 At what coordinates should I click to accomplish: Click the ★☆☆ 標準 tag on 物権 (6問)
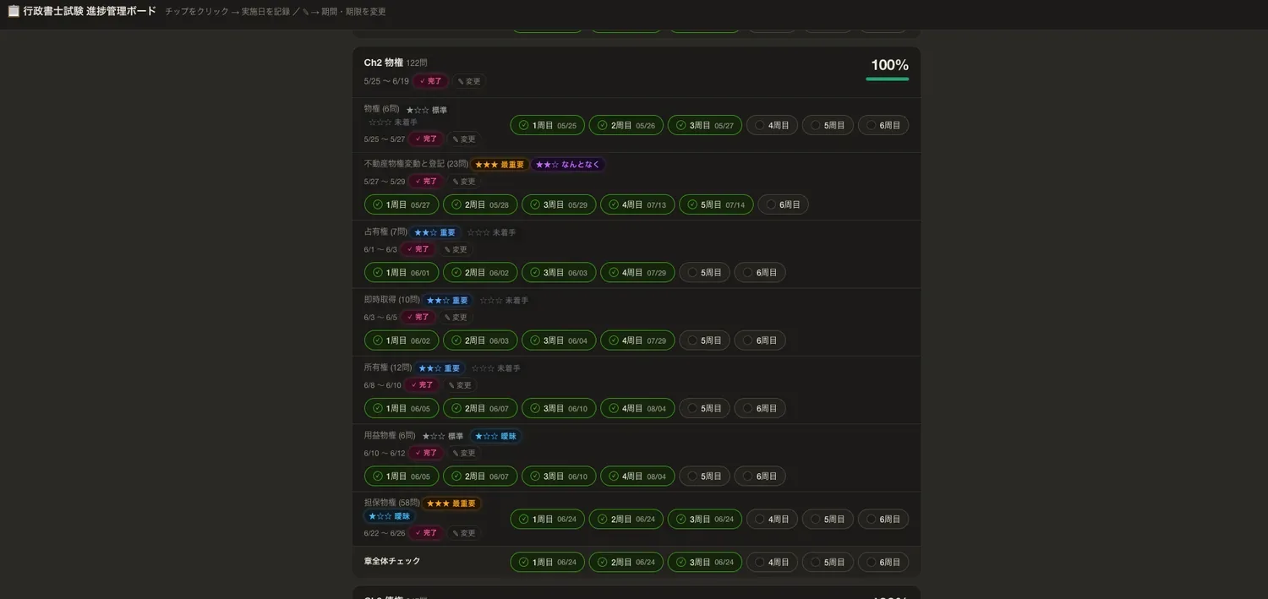click(x=427, y=110)
